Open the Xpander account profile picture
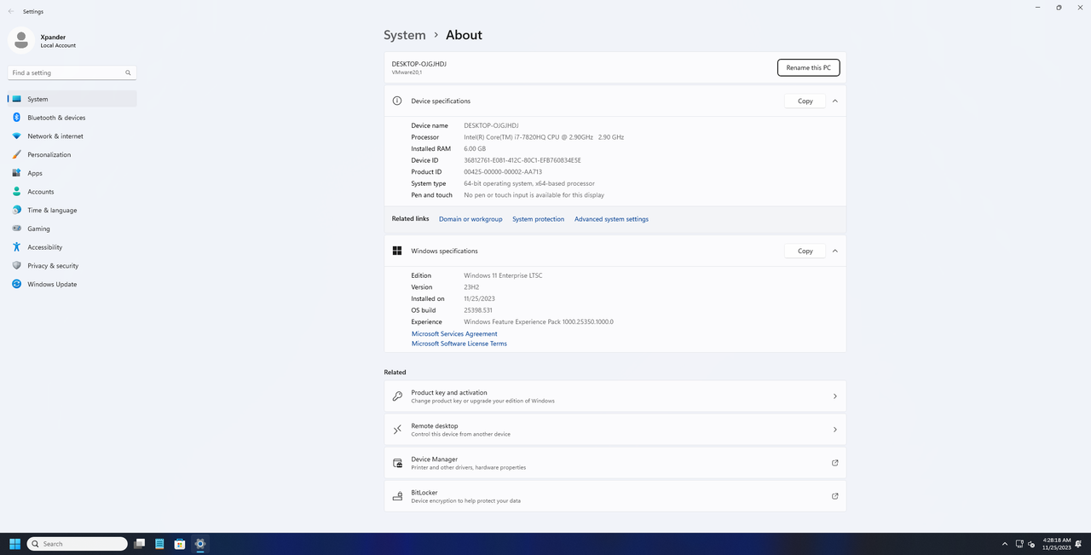1091x555 pixels. [21, 40]
